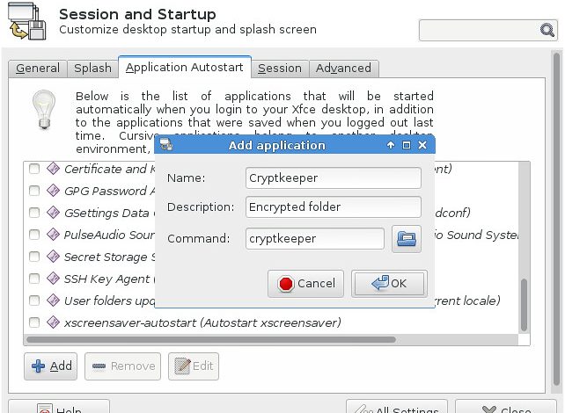565x413 pixels.
Task: Click the xscreensaver-autostart entry diamond icon
Action: (54, 322)
